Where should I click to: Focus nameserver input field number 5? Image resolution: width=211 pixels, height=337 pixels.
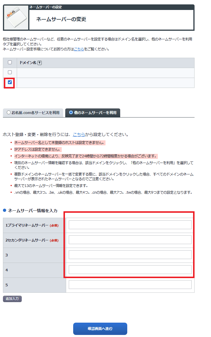(x=130, y=285)
